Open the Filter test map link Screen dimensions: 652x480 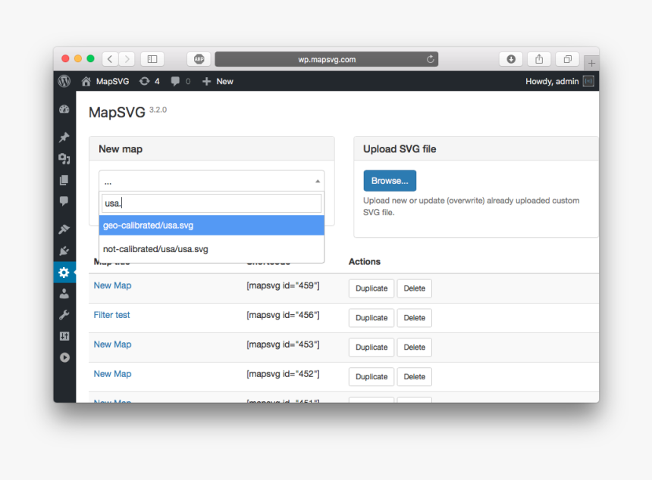point(111,315)
